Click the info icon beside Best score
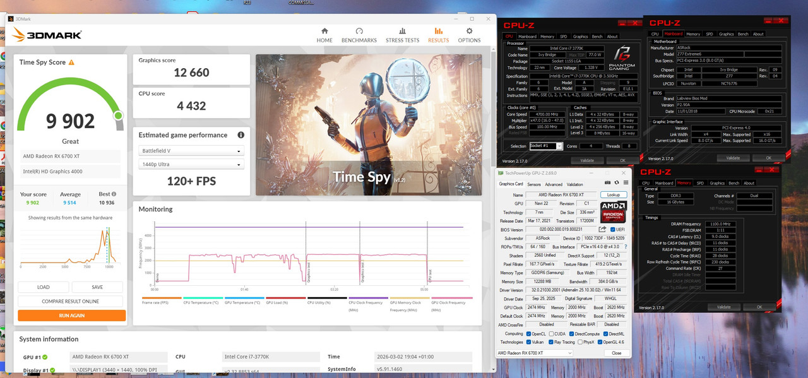This screenshot has width=808, height=378. tap(114, 194)
